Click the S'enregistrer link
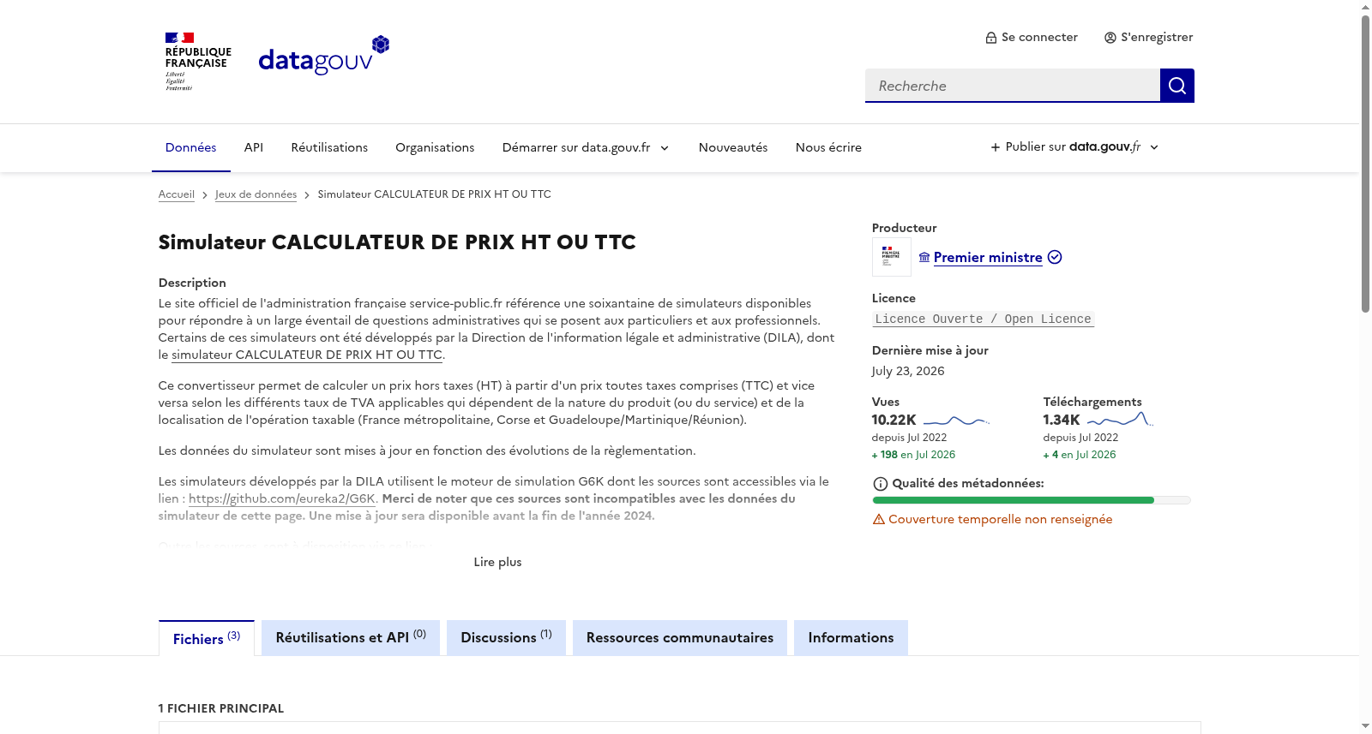Viewport: 1372px width, 734px height. coord(1149,38)
